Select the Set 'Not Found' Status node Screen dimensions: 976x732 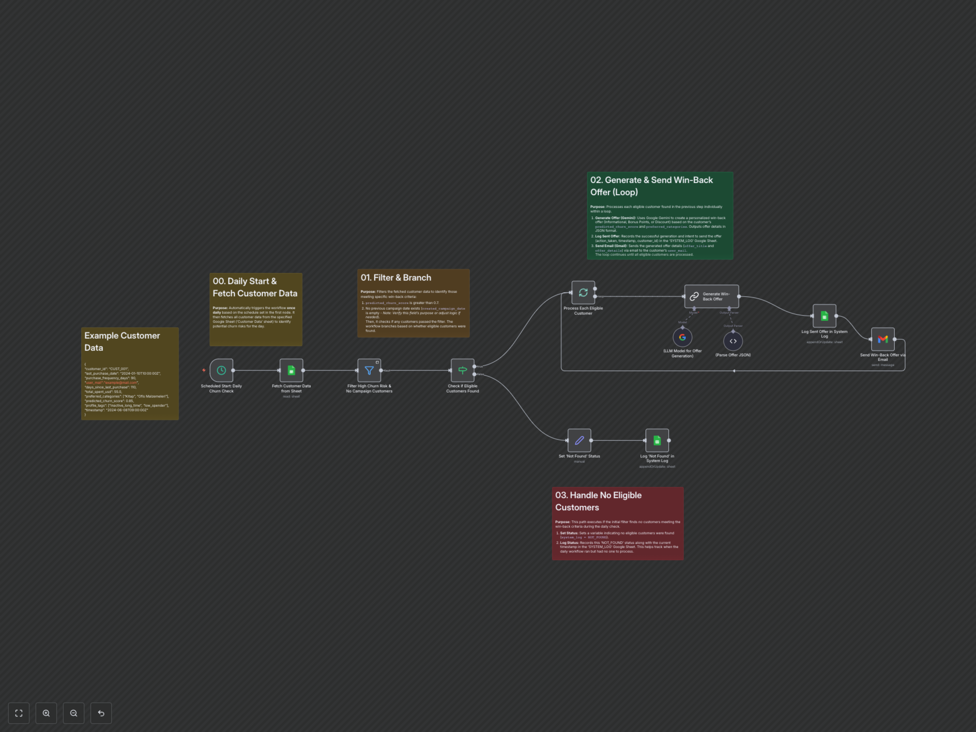pos(579,440)
